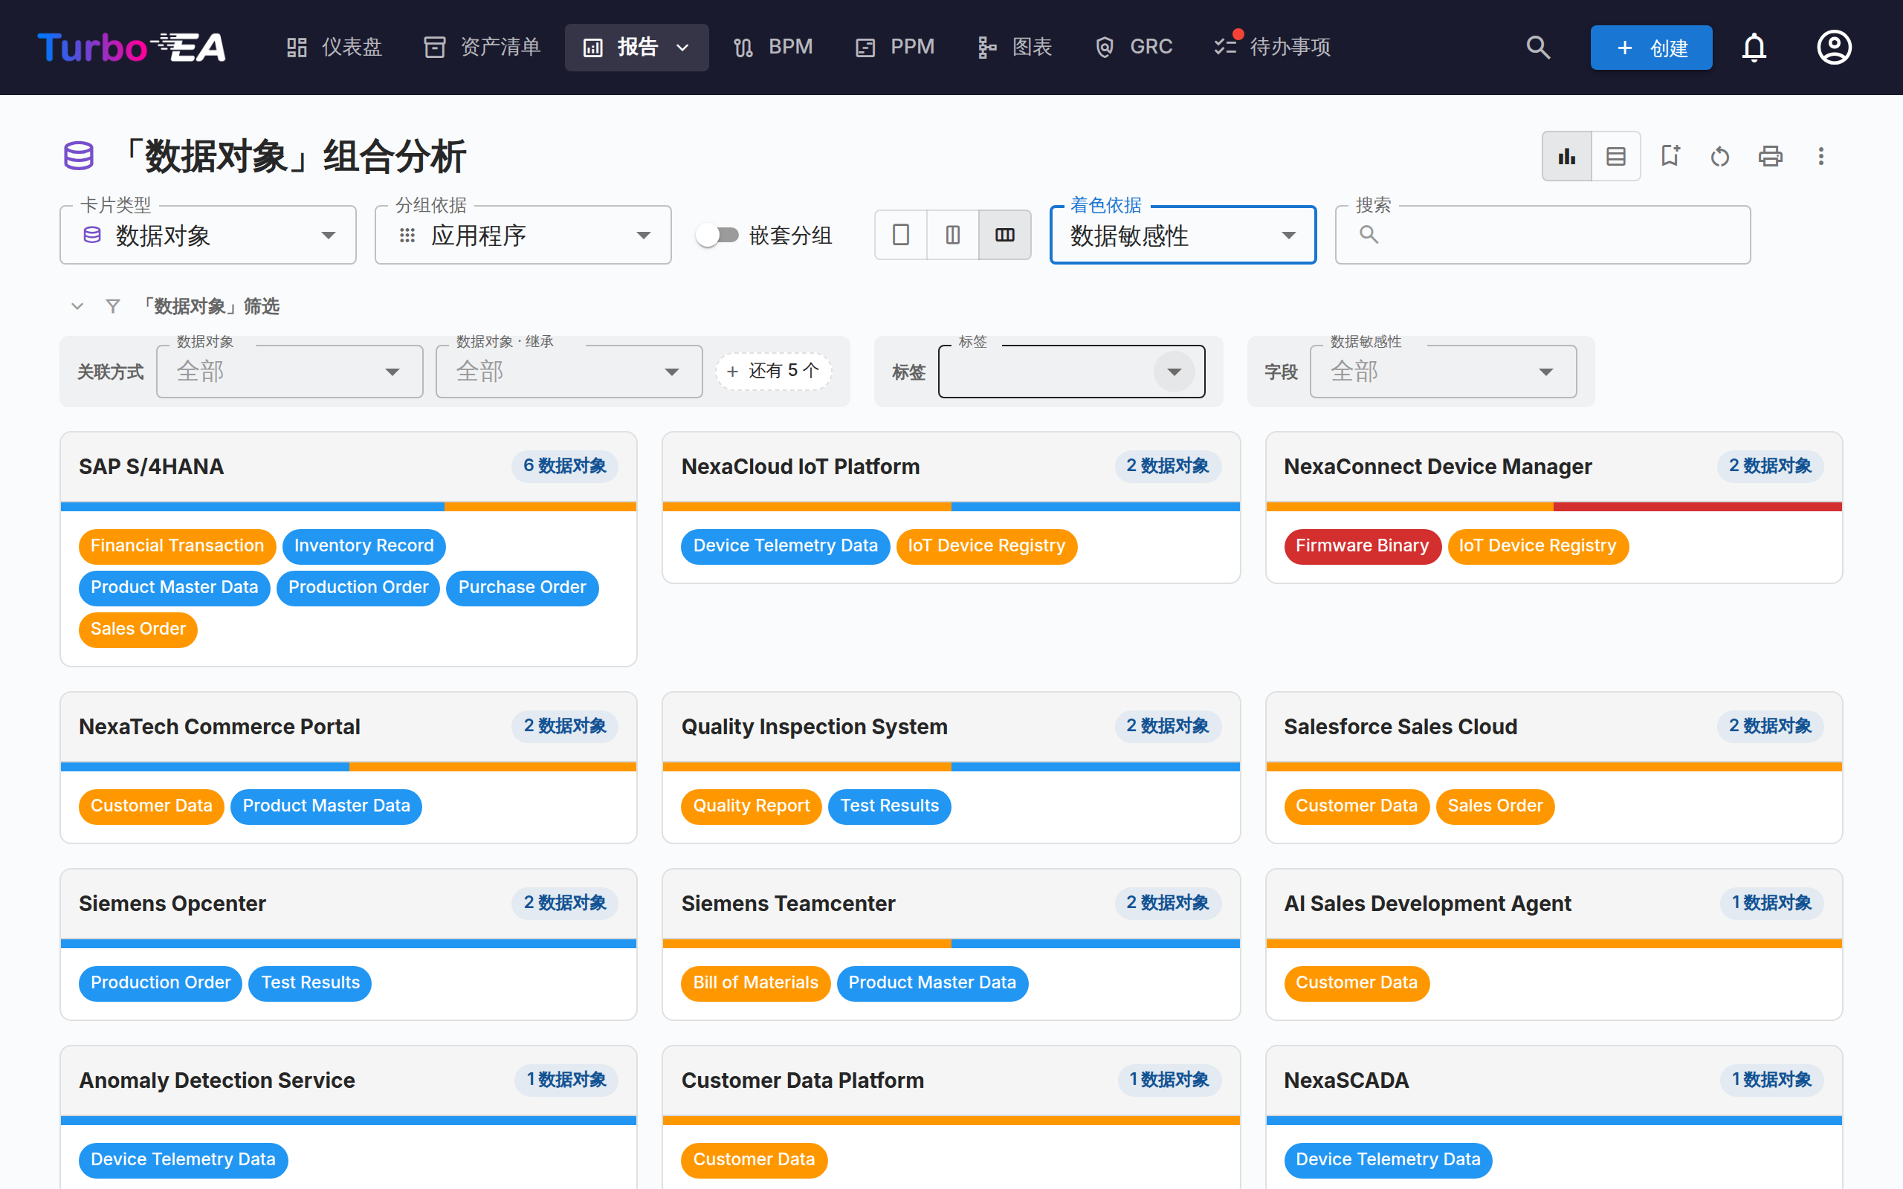Go to BPM navigation item

tap(773, 47)
